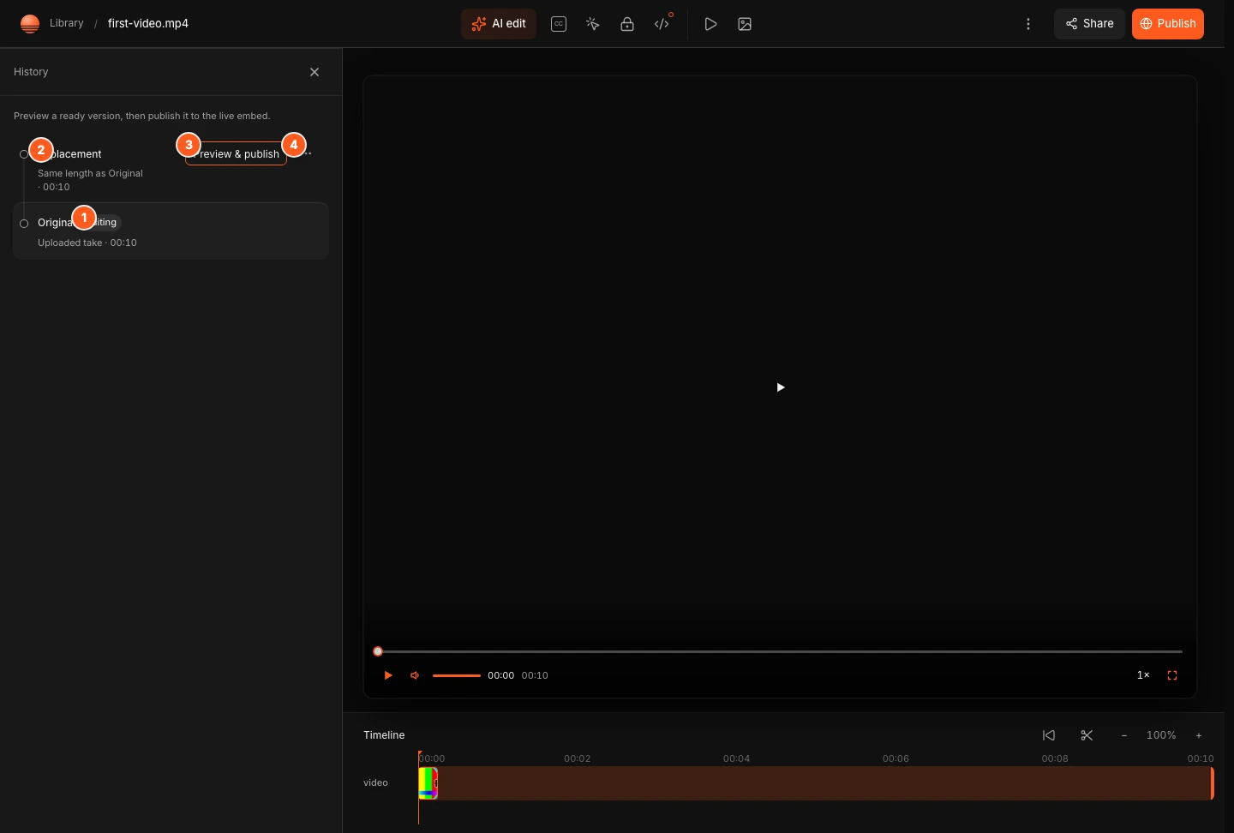The height and width of the screenshot is (833, 1234).
Task: Open the AI edit tool
Action: pyautogui.click(x=499, y=24)
